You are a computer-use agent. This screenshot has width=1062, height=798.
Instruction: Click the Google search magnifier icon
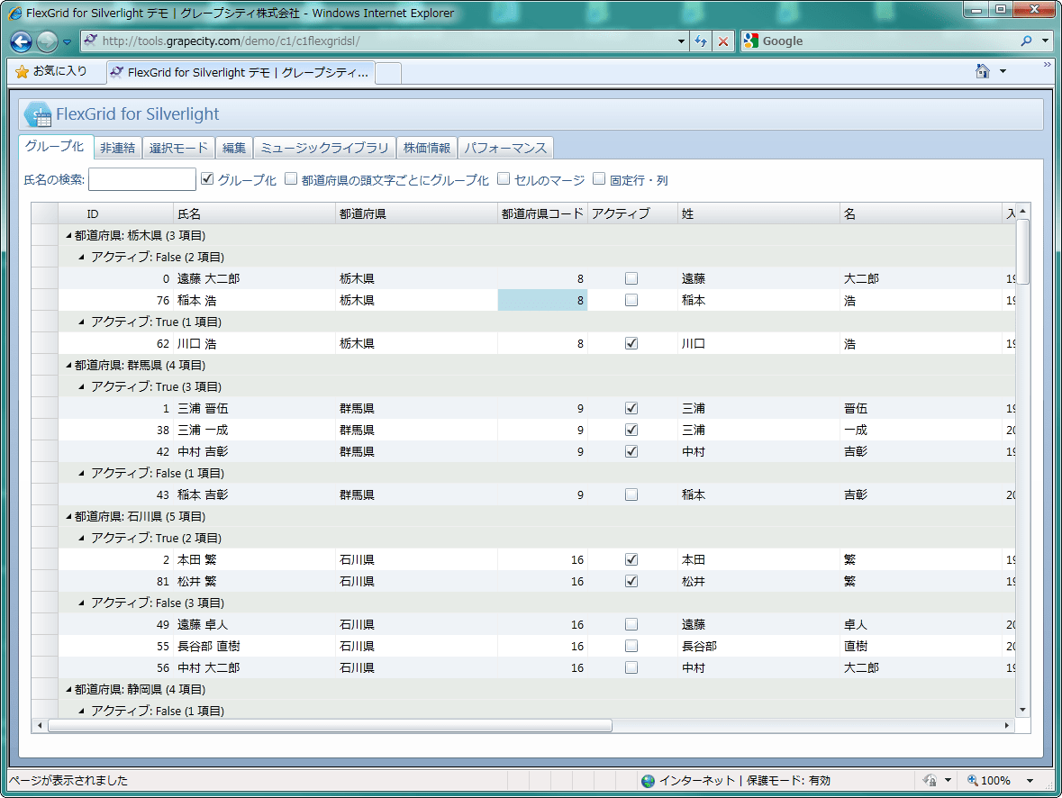tap(1027, 41)
